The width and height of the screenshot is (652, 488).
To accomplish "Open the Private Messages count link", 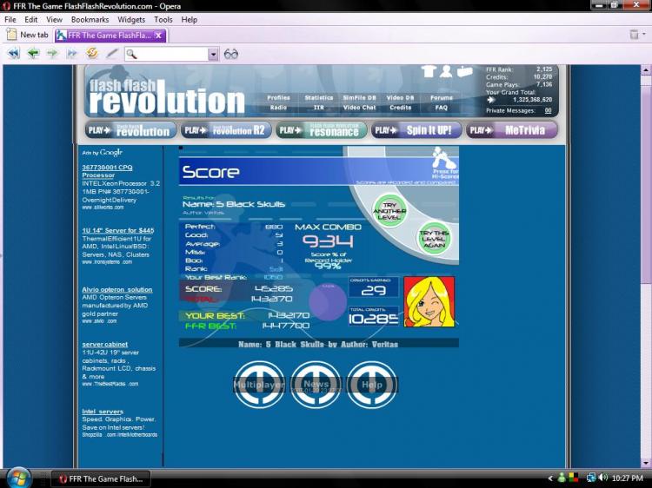I will point(548,111).
